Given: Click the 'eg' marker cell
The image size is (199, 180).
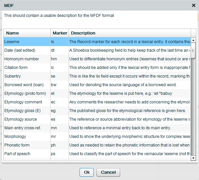Looking at the screenshot, I should coord(60,111).
